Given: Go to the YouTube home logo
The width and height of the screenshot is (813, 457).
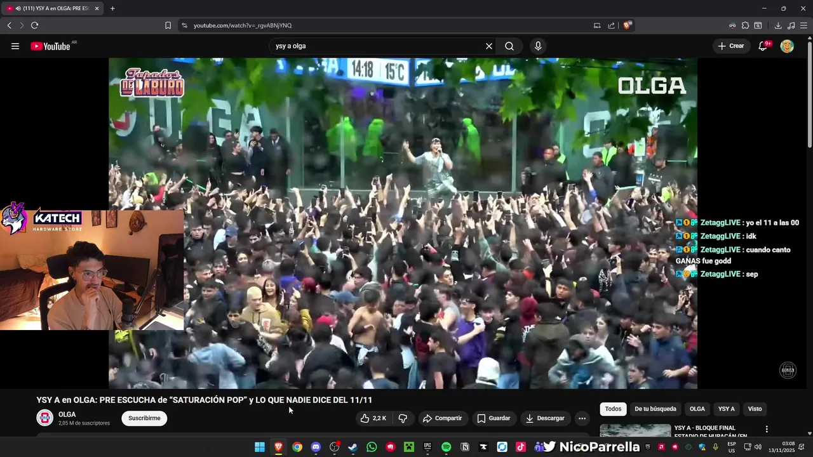Looking at the screenshot, I should tap(50, 46).
